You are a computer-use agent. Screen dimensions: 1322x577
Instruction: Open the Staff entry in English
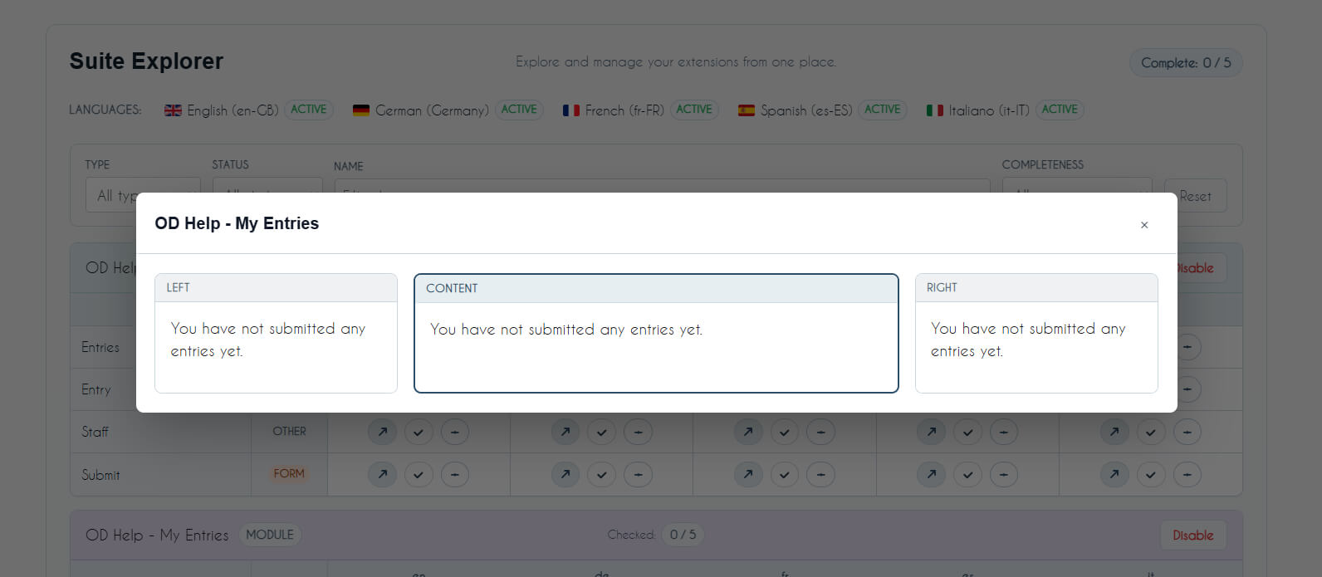coord(383,432)
